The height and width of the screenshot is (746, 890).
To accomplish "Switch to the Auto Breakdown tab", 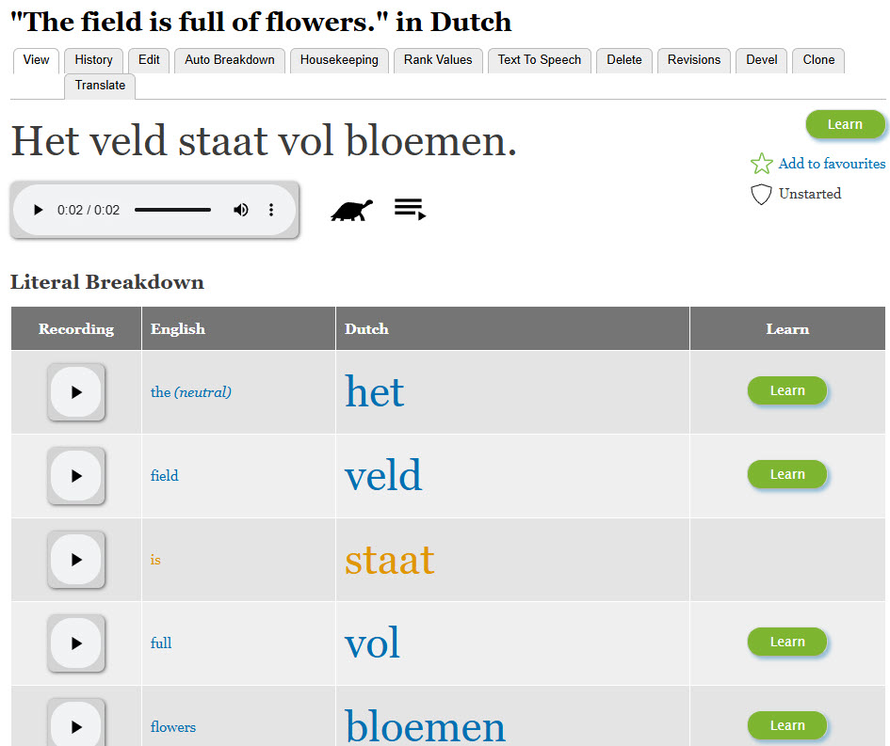I will 230,60.
